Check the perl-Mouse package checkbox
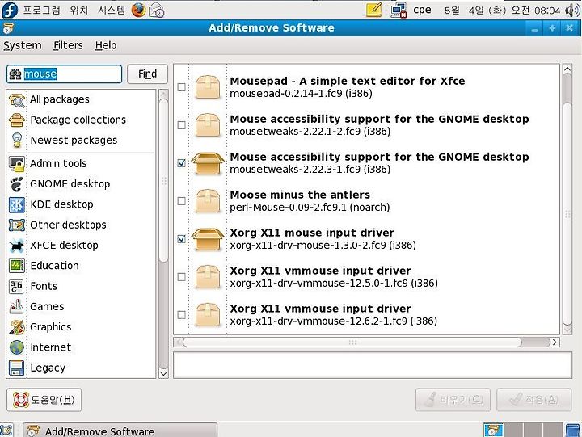This screenshot has width=582, height=437. tap(182, 201)
